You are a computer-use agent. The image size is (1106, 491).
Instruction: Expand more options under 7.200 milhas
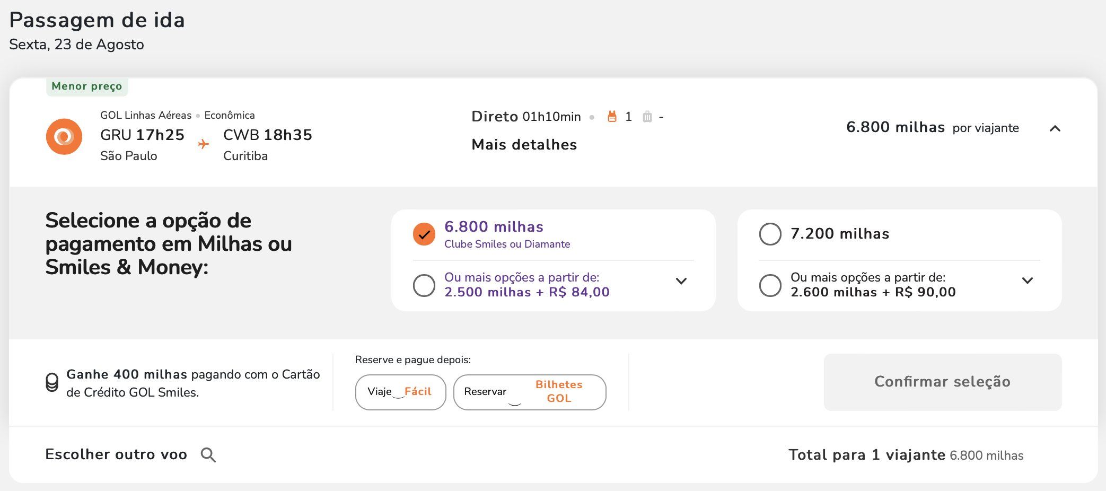click(x=1028, y=280)
